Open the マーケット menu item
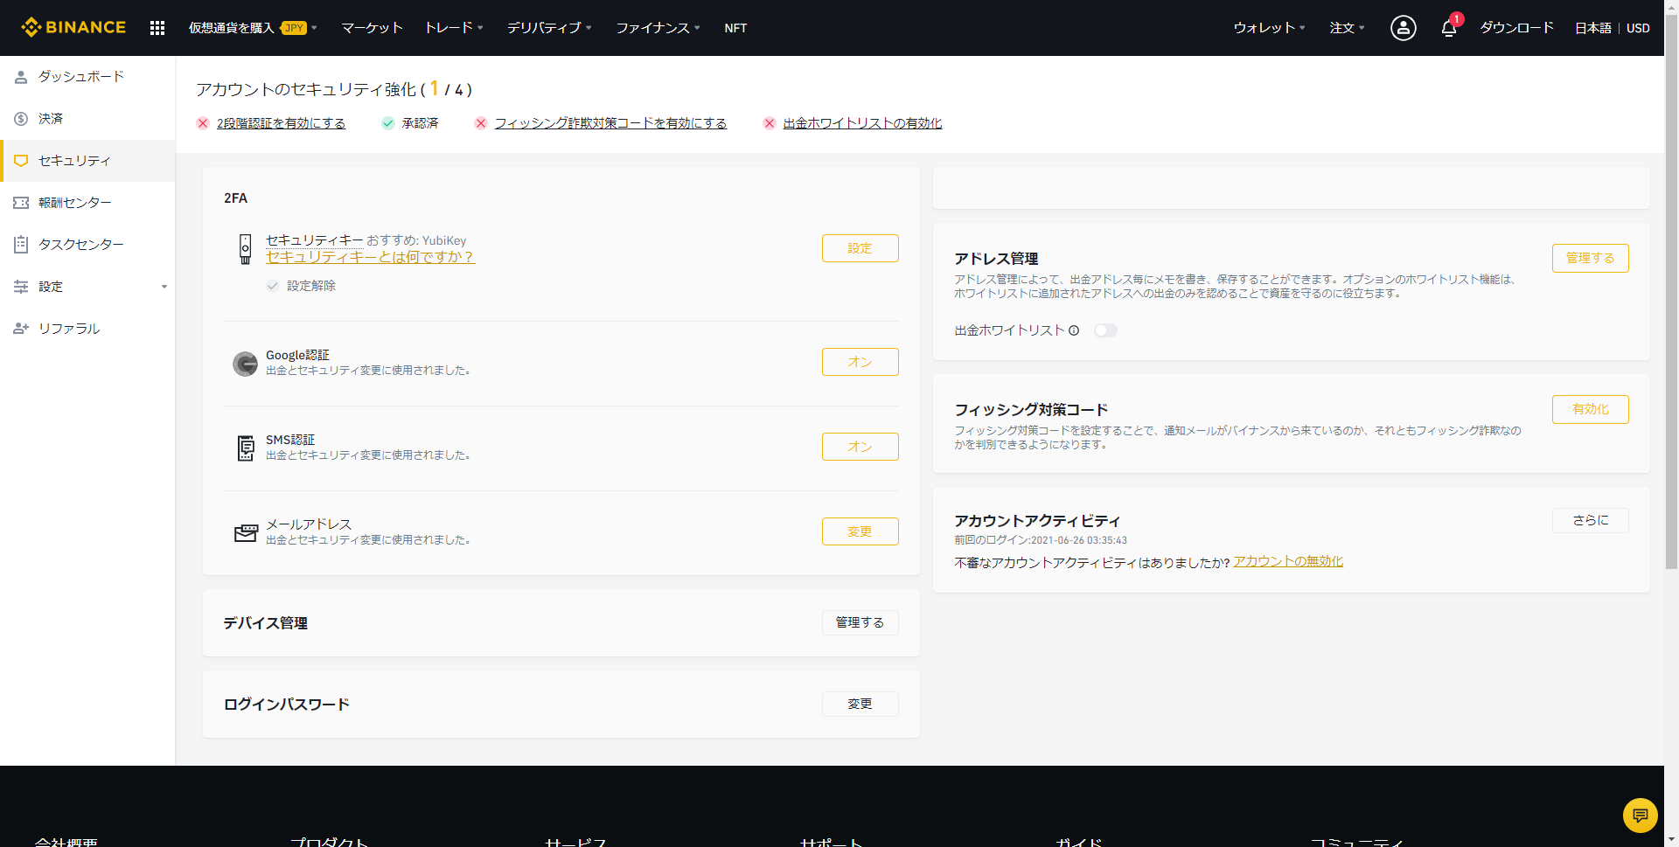This screenshot has width=1679, height=847. [x=372, y=28]
